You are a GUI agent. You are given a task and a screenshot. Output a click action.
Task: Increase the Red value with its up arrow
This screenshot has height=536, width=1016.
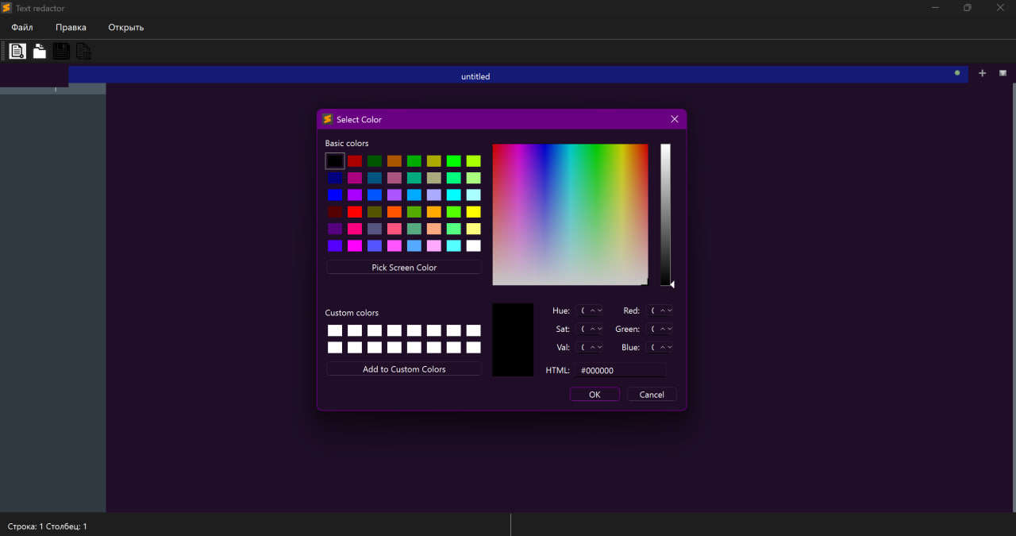point(662,310)
